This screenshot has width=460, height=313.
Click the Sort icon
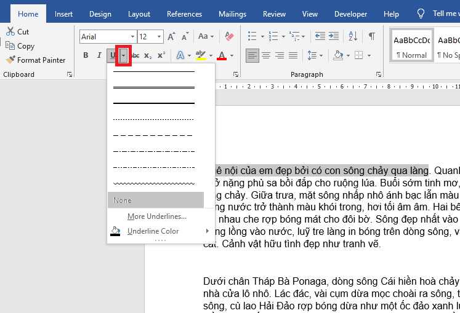[354, 37]
